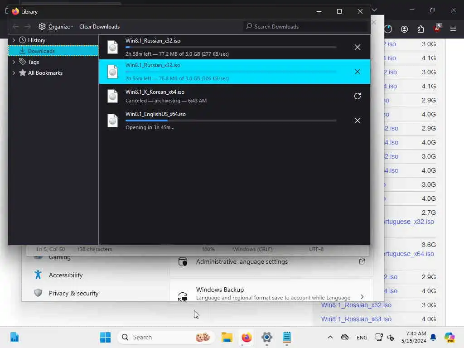This screenshot has height=348, width=464.
Task: Click the file icon of the first Russian_x32 download
Action: (112, 47)
